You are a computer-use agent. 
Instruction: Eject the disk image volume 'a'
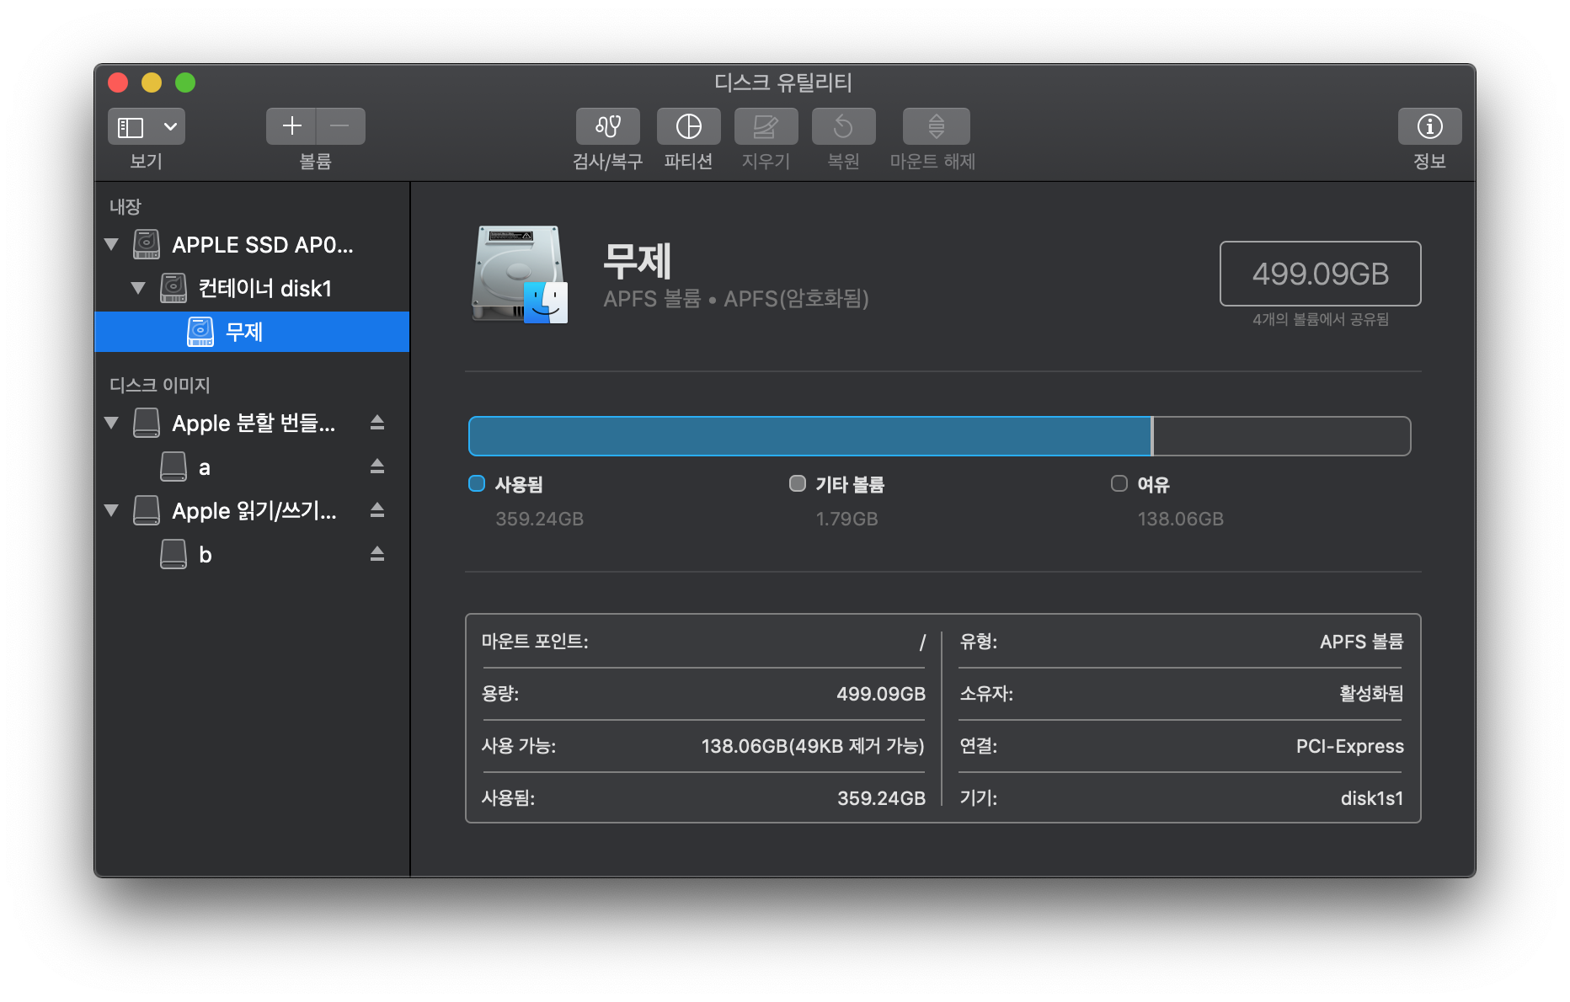pos(377,466)
